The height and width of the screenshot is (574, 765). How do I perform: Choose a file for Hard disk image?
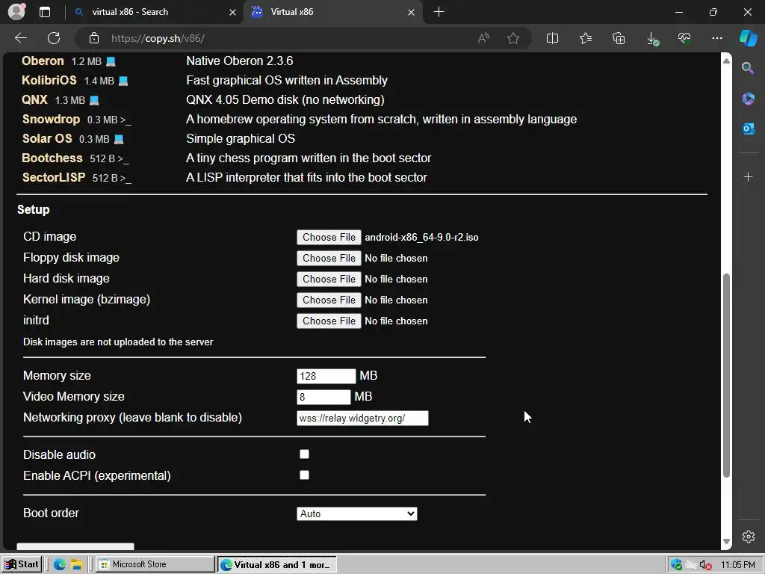tap(329, 280)
